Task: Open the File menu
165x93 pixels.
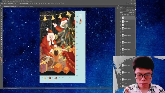Action: [3, 1]
